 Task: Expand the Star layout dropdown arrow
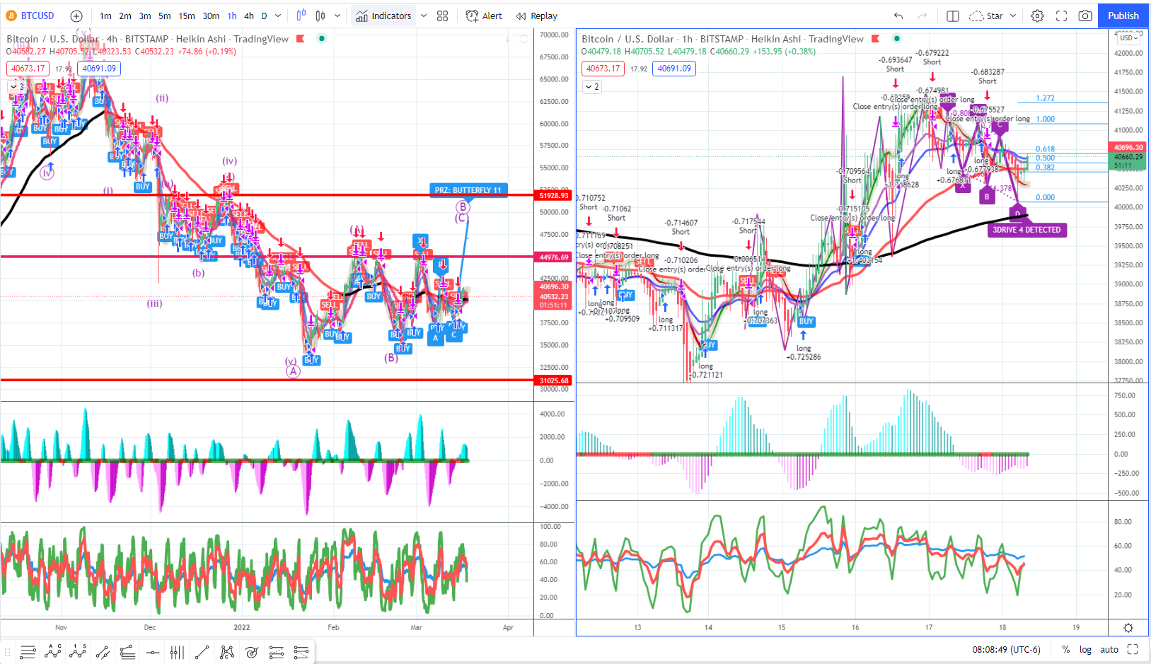(1013, 16)
